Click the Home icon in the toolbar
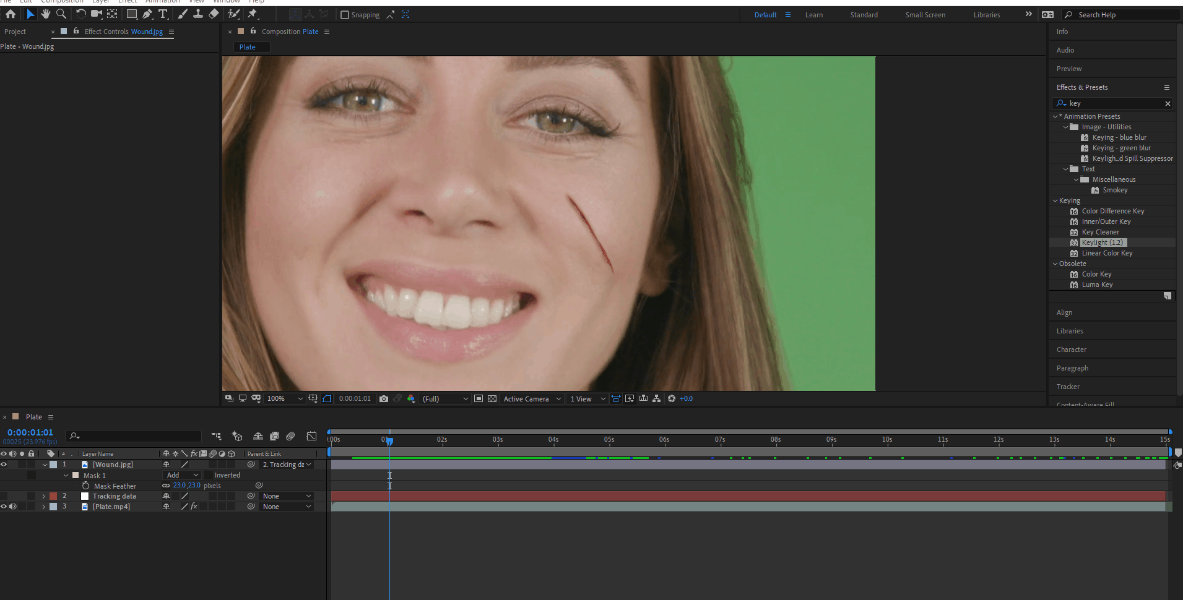 (x=11, y=14)
